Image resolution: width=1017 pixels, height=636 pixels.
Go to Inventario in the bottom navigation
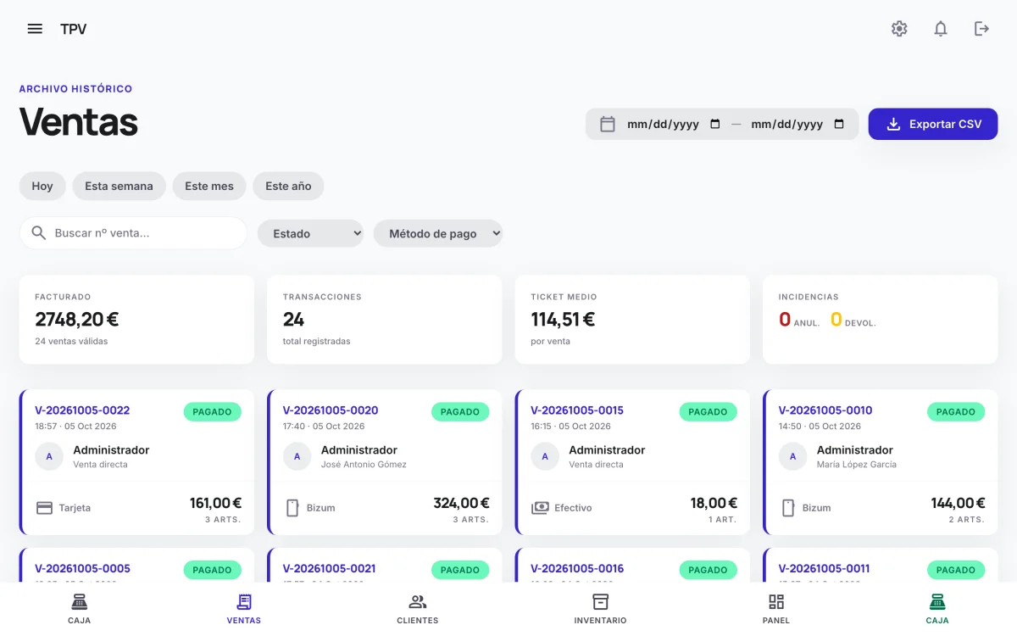point(600,609)
